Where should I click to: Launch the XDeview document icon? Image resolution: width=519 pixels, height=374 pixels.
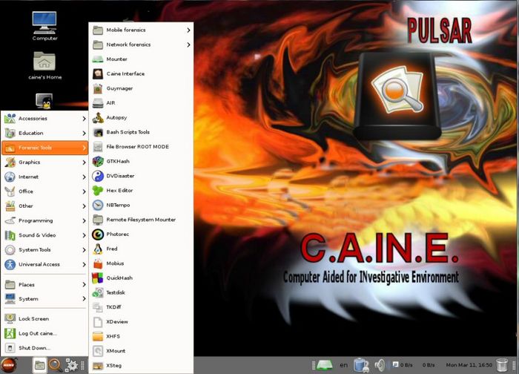click(98, 321)
